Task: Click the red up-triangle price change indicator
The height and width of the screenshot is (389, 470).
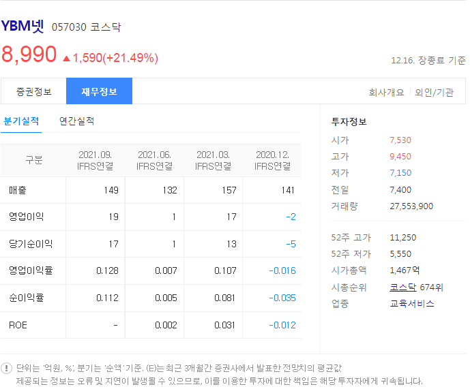Action: click(67, 59)
